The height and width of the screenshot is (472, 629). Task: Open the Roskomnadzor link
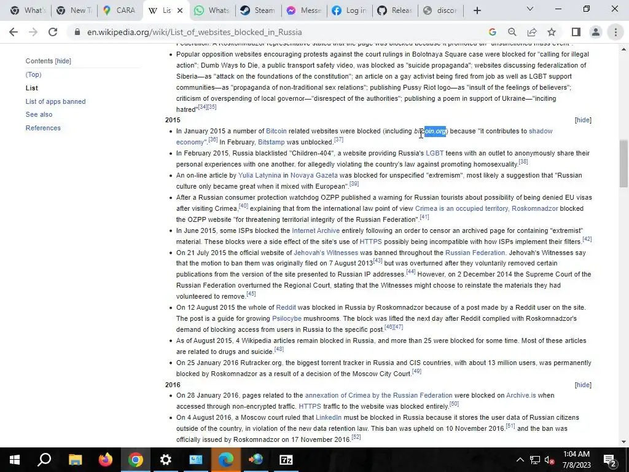(534, 209)
